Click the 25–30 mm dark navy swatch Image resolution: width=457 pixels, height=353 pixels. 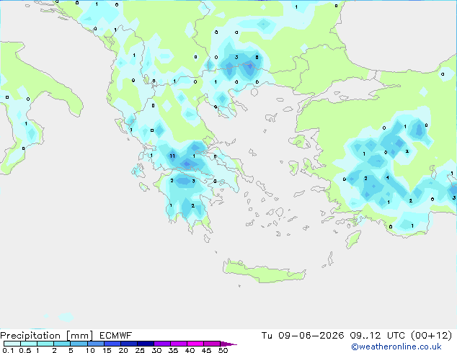[145, 344]
